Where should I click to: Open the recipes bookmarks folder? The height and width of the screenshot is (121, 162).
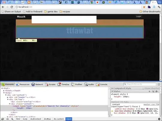coord(65,12)
